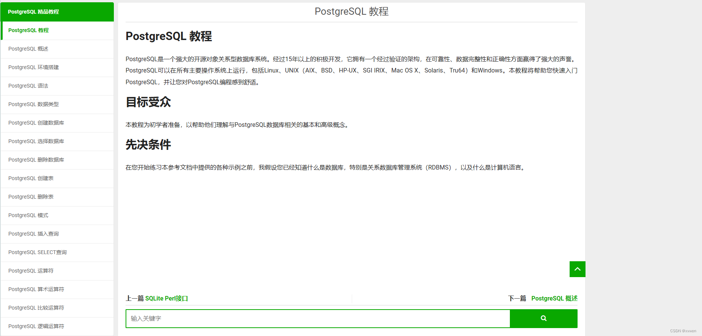Open PostgreSQL 插入查询 sidebar entry
This screenshot has height=336, width=702.
tap(57, 234)
